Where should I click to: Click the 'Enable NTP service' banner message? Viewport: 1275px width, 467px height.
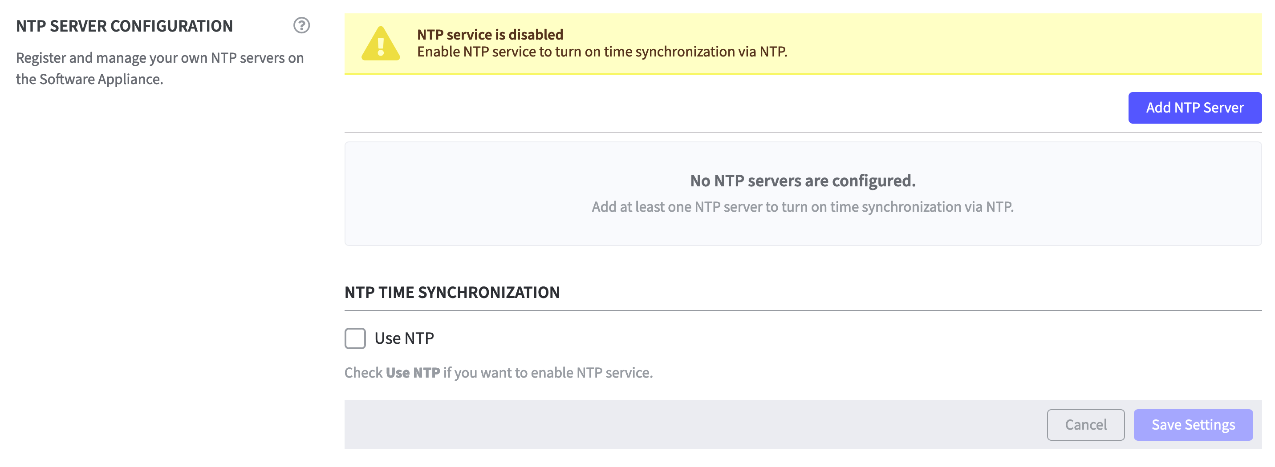pos(601,52)
